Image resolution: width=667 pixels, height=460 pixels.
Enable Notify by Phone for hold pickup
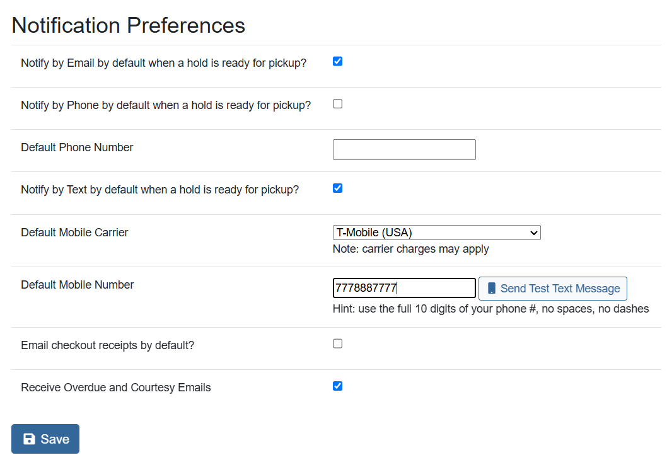point(337,104)
